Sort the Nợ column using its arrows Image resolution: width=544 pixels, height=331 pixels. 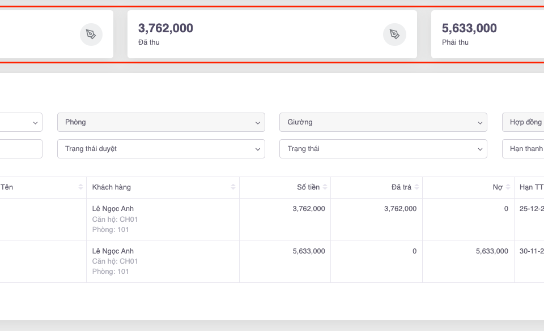coord(508,187)
